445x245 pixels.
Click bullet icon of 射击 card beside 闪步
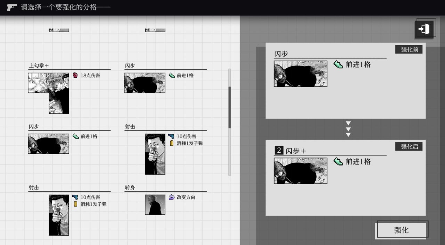pyautogui.click(x=171, y=143)
